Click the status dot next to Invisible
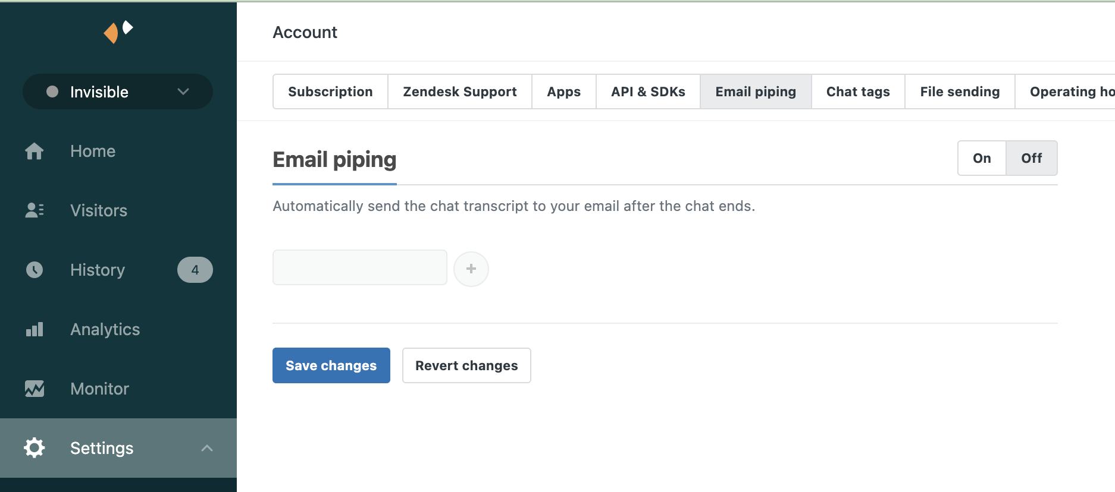 pyautogui.click(x=54, y=92)
